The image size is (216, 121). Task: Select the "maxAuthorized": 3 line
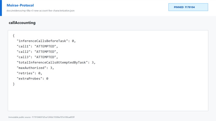pyautogui.click(x=35, y=68)
